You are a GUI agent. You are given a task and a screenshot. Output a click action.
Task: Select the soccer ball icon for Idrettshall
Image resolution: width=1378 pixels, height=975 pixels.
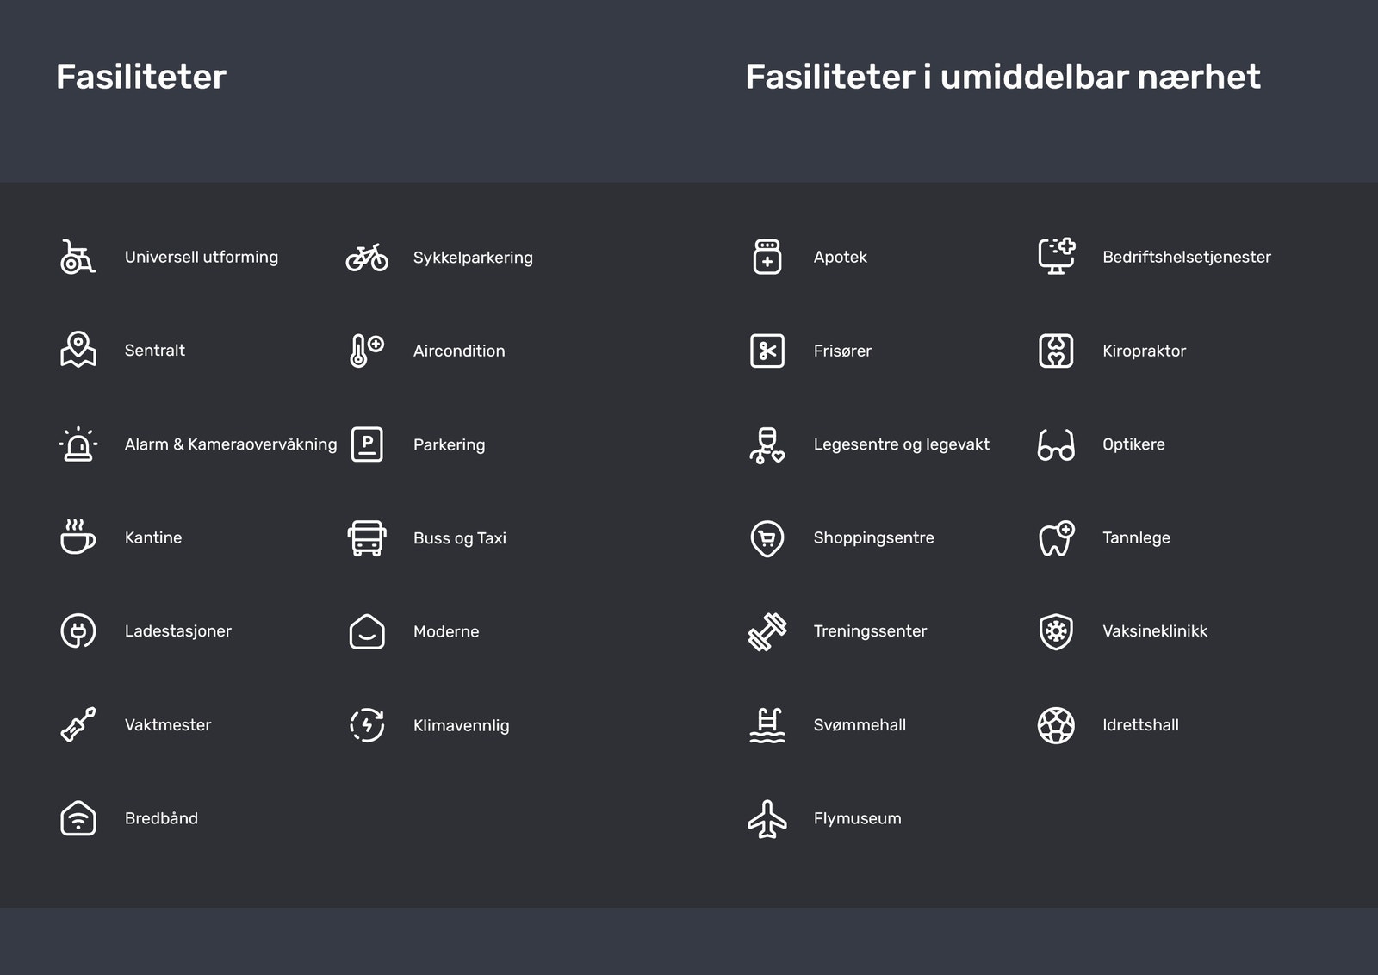point(1056,724)
